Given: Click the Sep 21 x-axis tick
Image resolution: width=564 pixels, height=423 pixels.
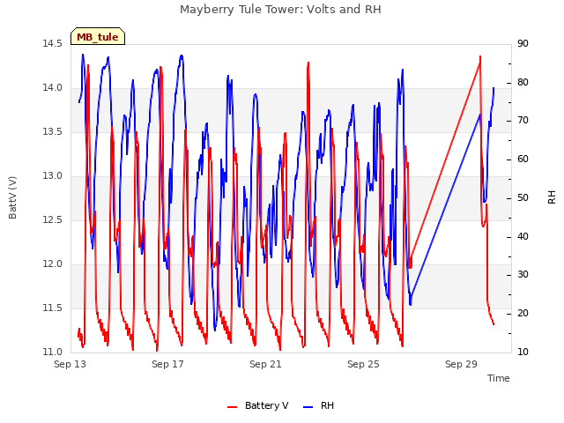Looking at the screenshot, I should pos(265,364).
